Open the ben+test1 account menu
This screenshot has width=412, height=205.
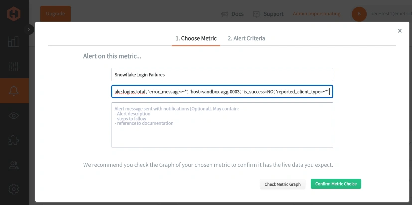[x=391, y=14]
